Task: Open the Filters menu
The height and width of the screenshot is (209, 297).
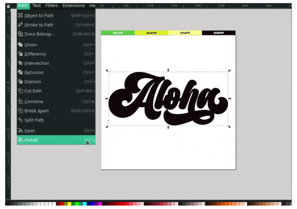Action: [51, 6]
